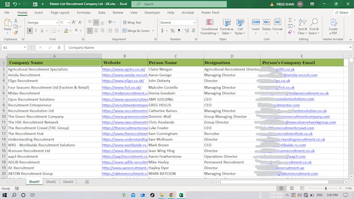Apply accounting dollar format
The width and height of the screenshot is (354, 199).
point(162,31)
